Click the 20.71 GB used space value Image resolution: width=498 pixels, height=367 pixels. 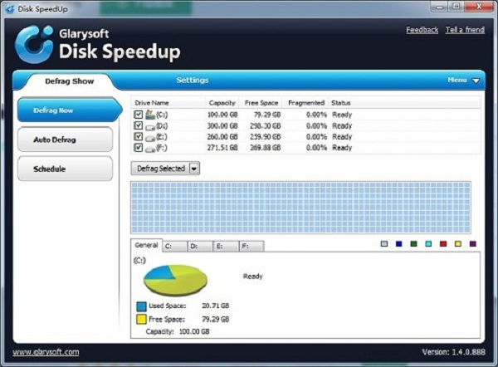215,306
